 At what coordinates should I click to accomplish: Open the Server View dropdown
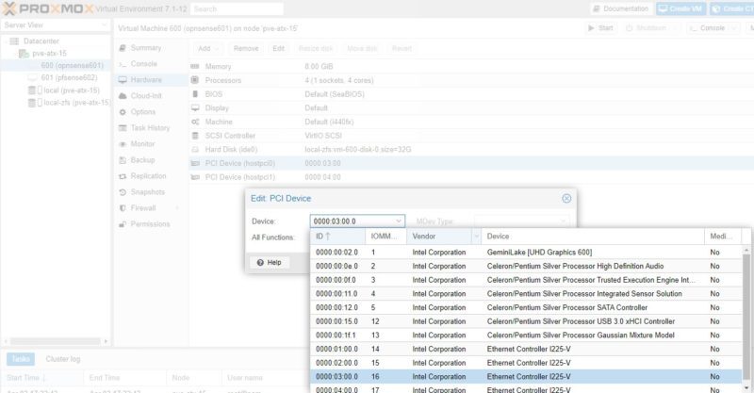click(56, 25)
